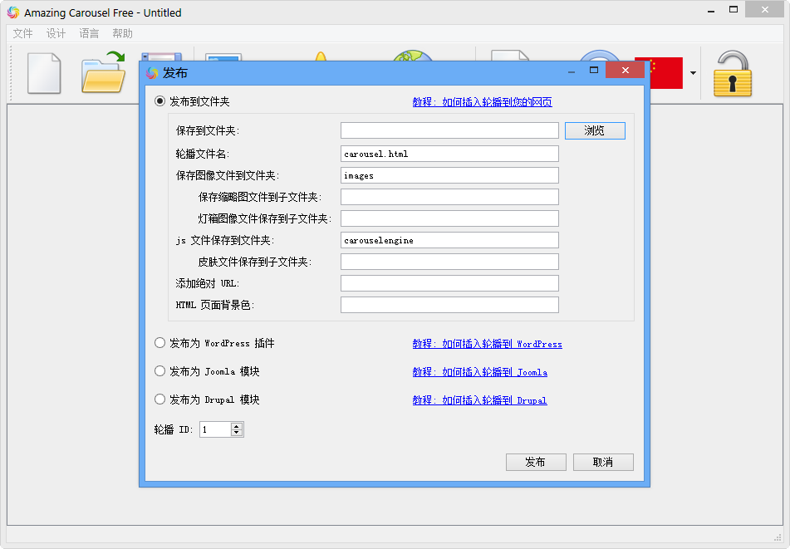Click the padlock upgrade icon
790x549 pixels.
tap(732, 74)
